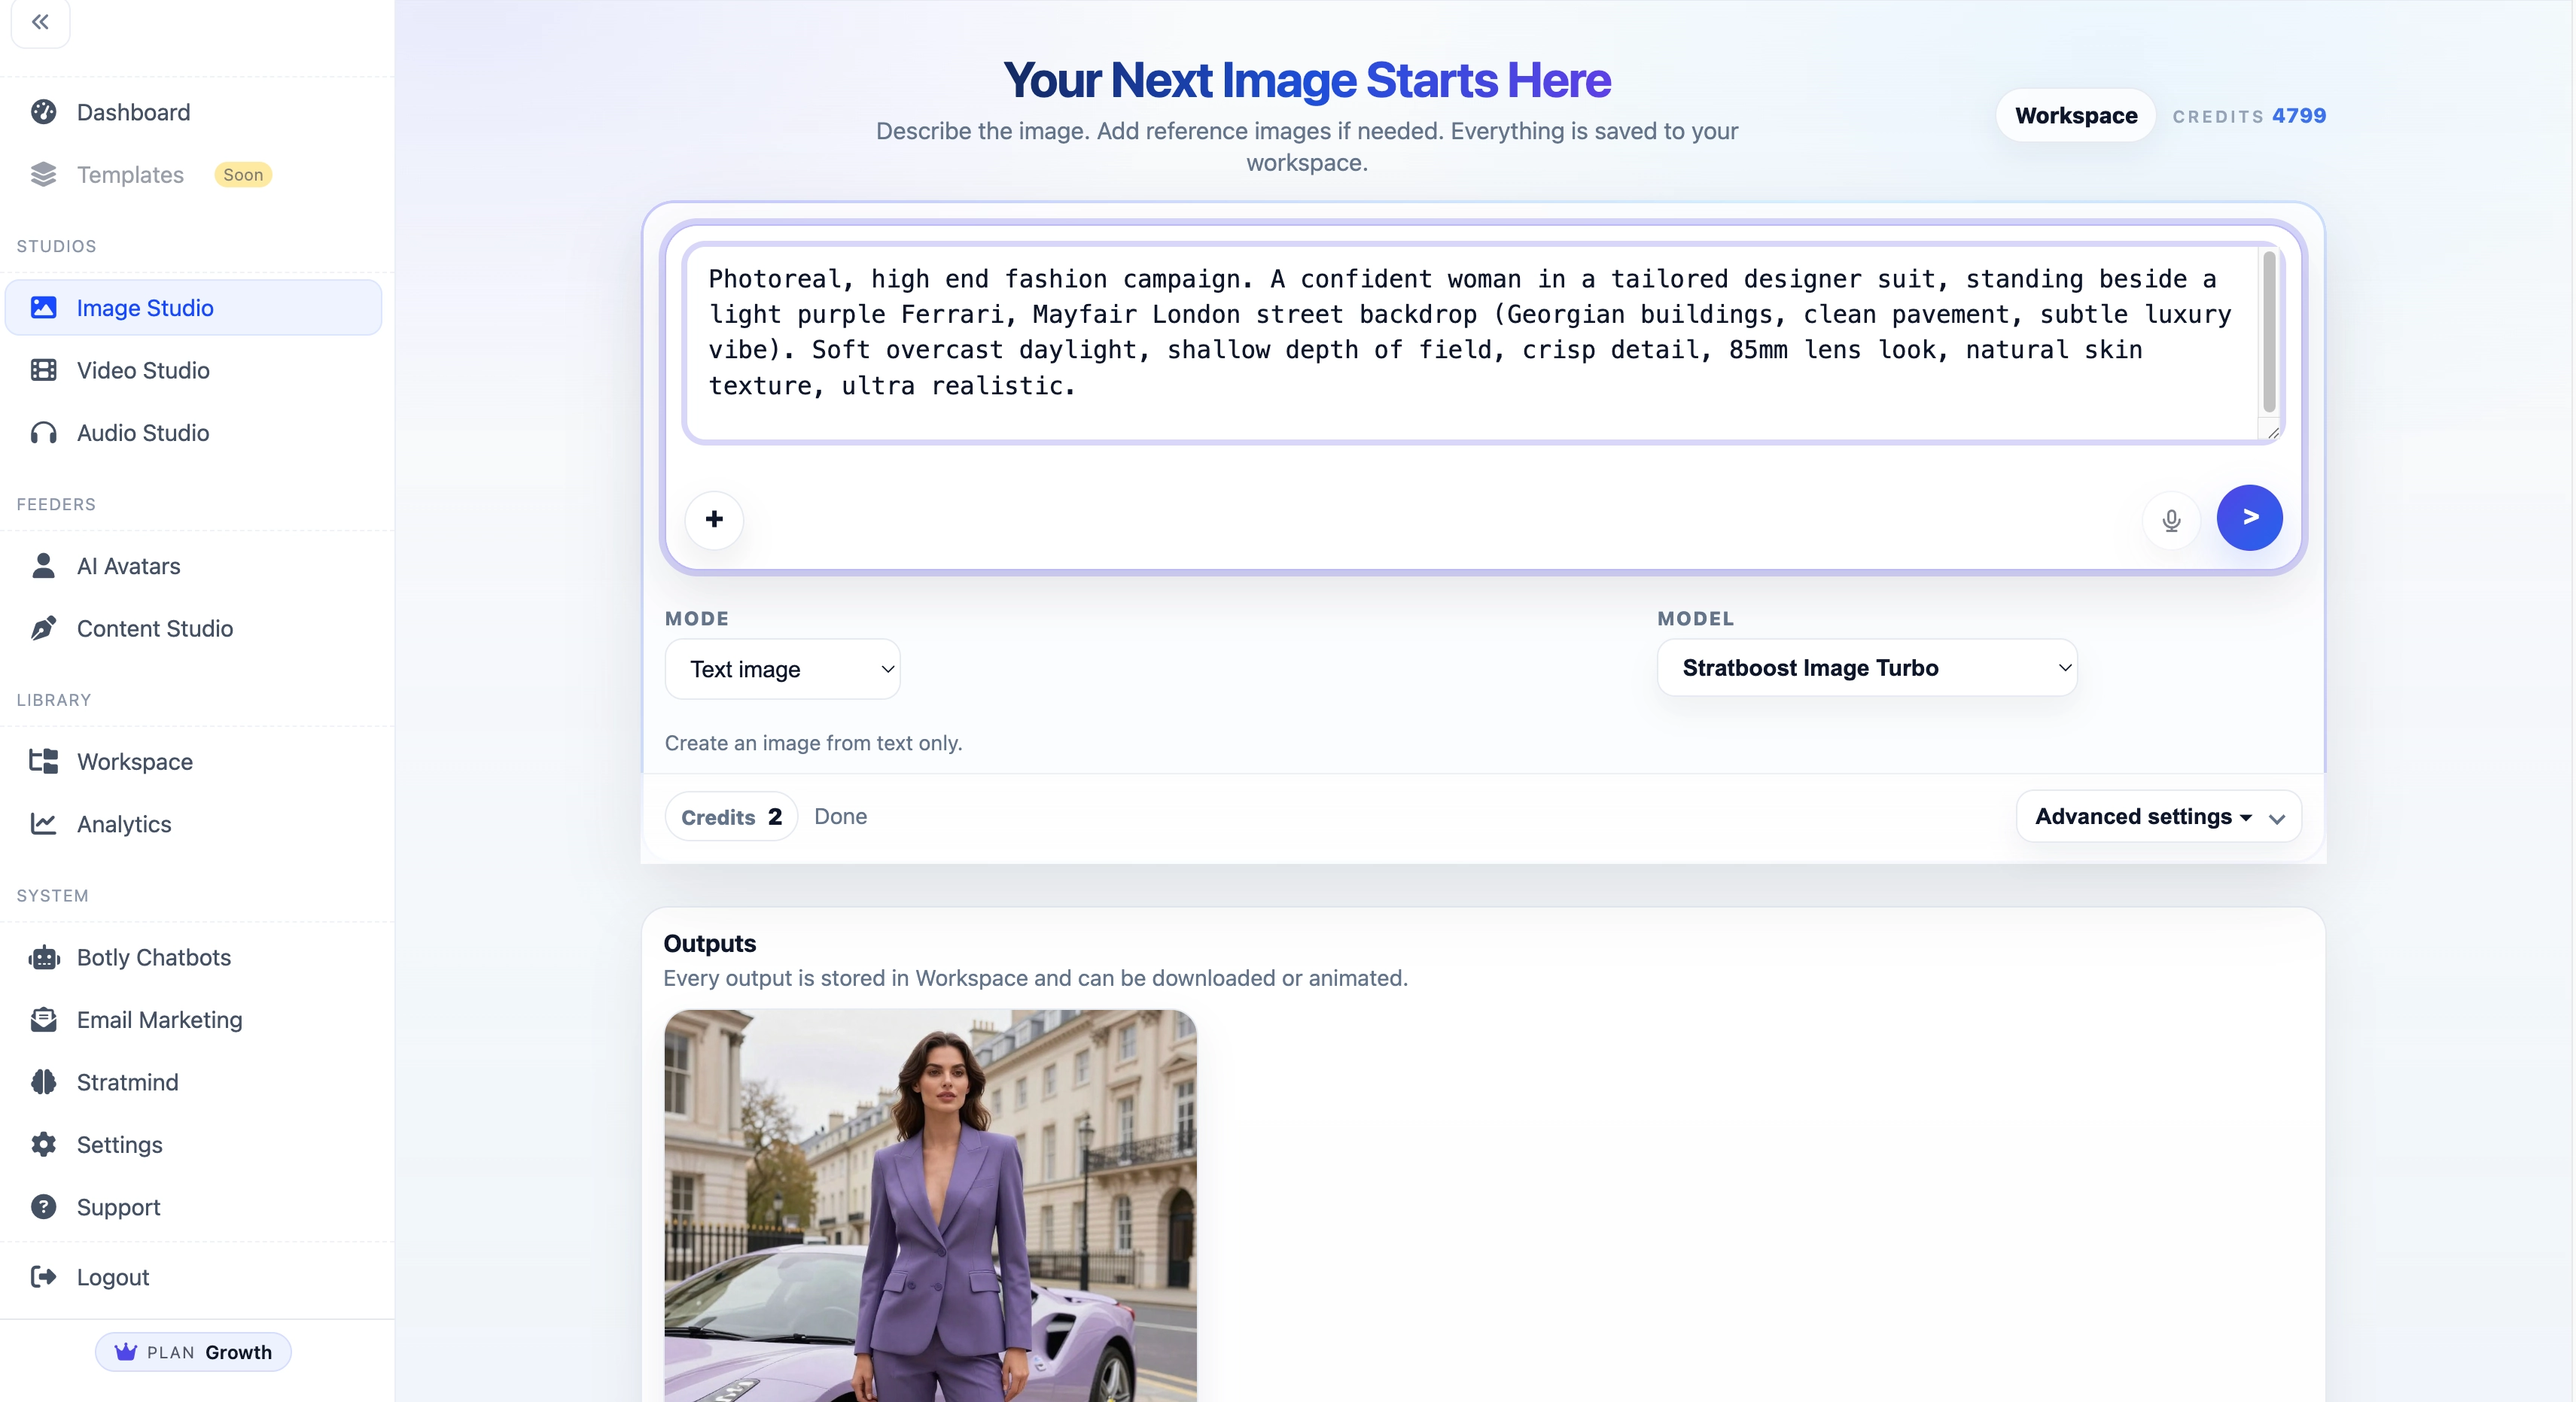Image resolution: width=2576 pixels, height=1402 pixels.
Task: Click the Botly Chatbots robot icon
Action: [44, 958]
